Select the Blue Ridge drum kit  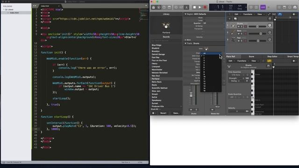157,45
